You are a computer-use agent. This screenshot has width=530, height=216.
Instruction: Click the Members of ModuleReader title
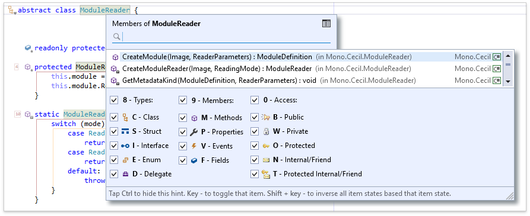click(x=156, y=24)
